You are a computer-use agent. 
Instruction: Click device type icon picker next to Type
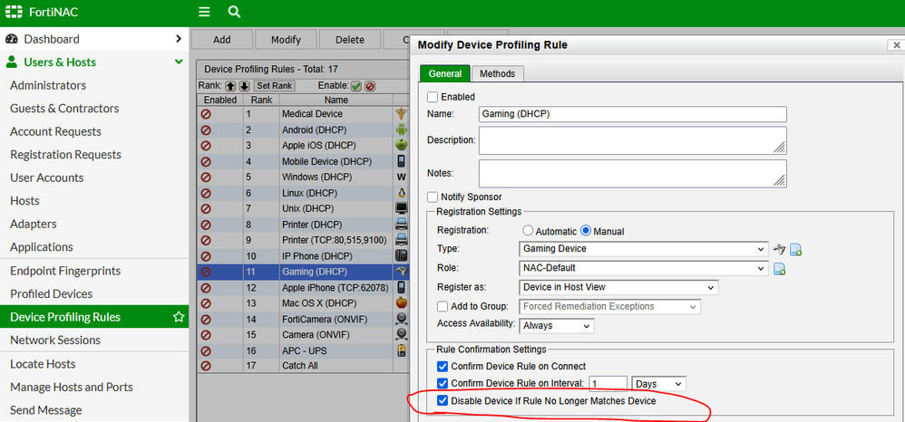click(779, 250)
